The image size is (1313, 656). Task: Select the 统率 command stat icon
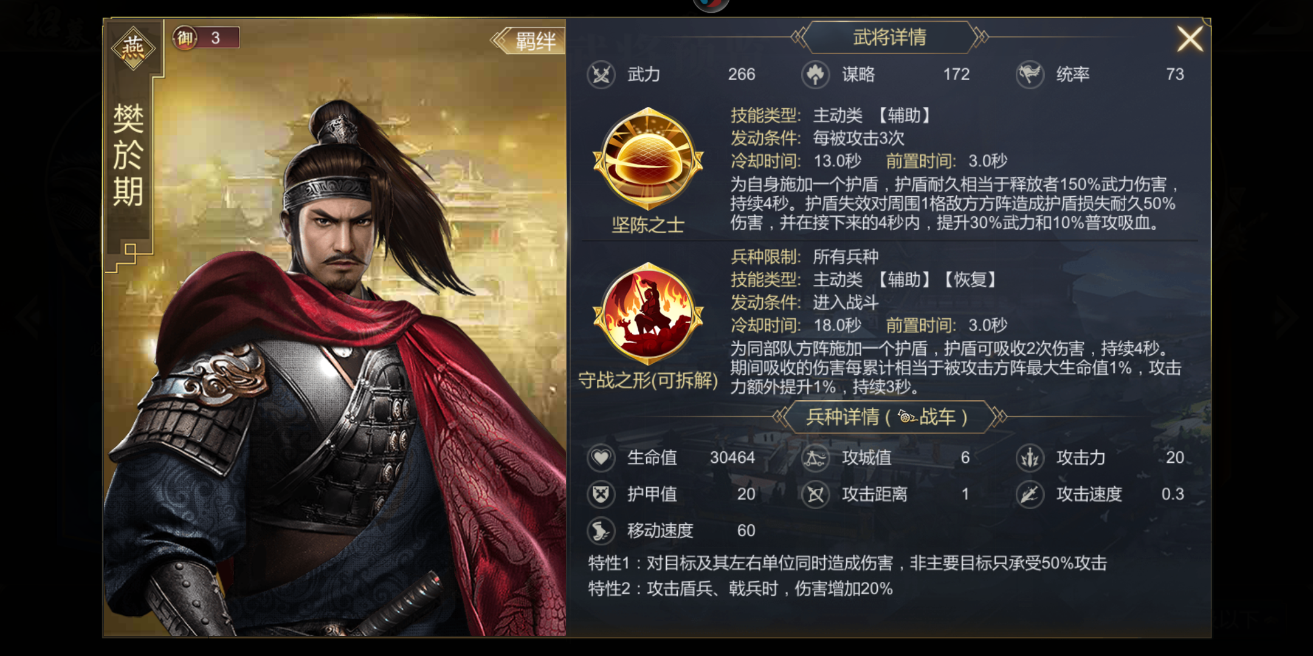point(1030,75)
